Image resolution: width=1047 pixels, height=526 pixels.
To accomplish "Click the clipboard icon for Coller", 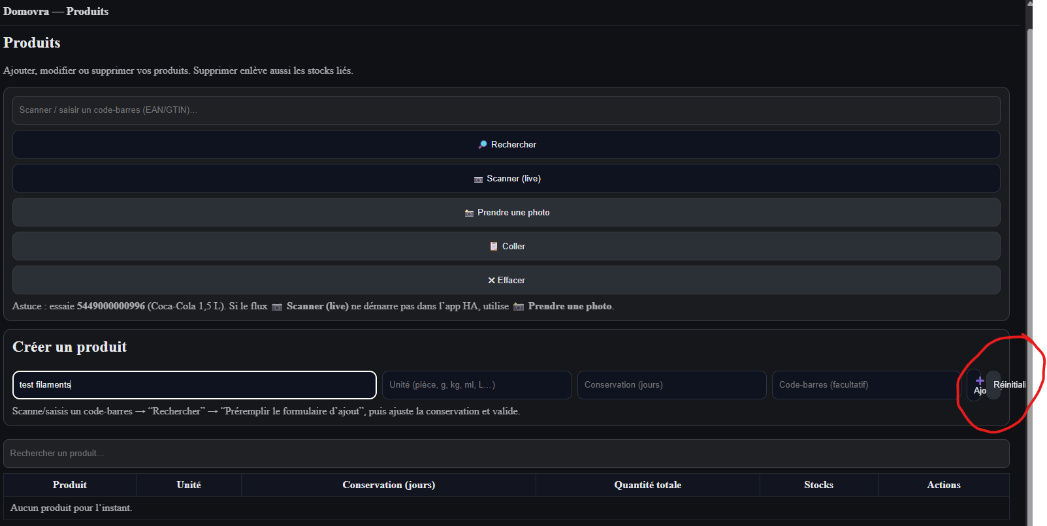I will pos(494,247).
